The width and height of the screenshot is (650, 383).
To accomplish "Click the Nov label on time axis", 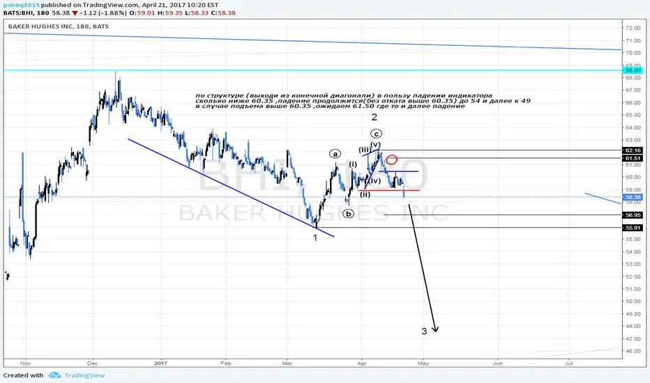I will pos(26,363).
